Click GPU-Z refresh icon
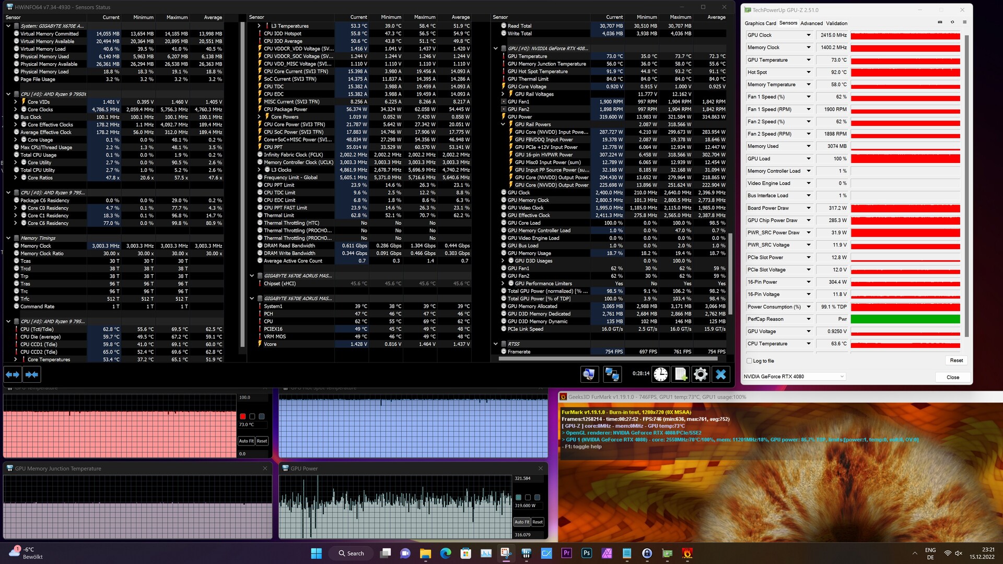This screenshot has height=564, width=1003. coord(952,22)
